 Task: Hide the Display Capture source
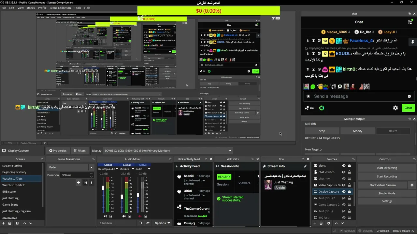point(343,192)
